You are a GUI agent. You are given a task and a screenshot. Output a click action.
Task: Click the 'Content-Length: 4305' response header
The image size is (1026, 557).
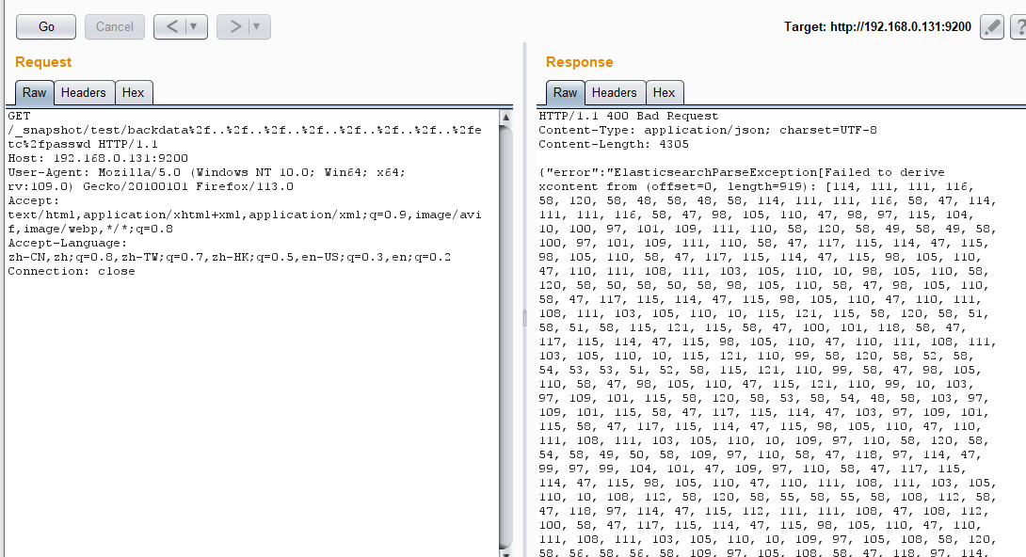pos(613,144)
